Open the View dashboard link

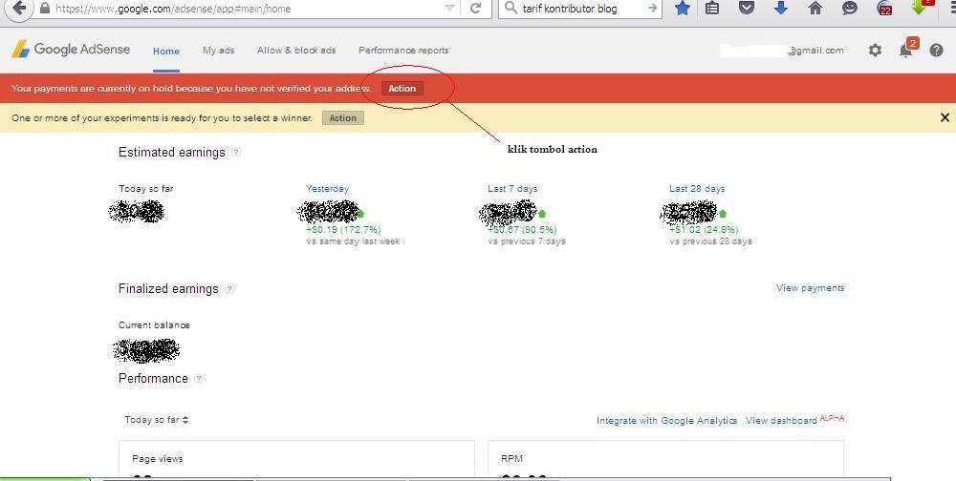[781, 421]
